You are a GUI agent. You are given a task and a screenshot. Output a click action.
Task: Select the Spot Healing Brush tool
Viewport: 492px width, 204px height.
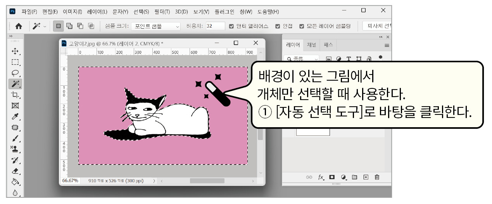point(16,127)
